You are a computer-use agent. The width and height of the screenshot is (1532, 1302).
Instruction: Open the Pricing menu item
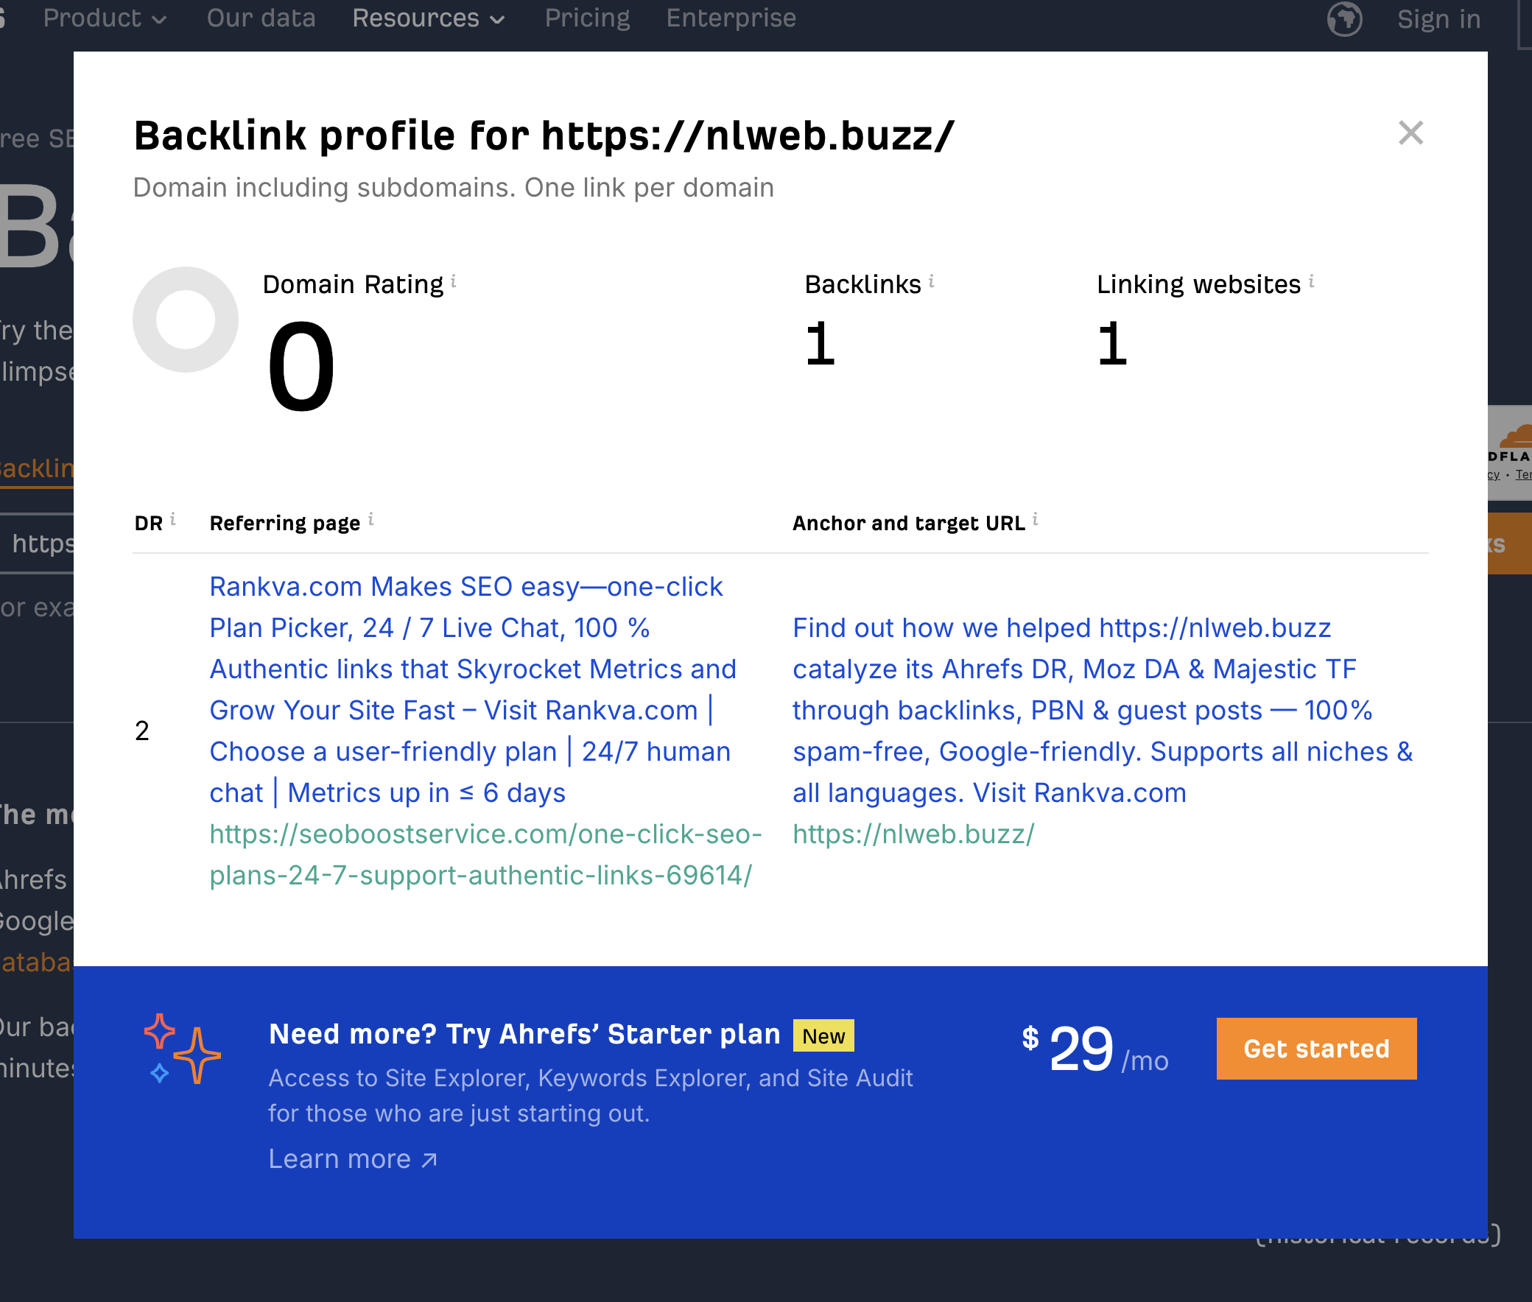(x=587, y=18)
